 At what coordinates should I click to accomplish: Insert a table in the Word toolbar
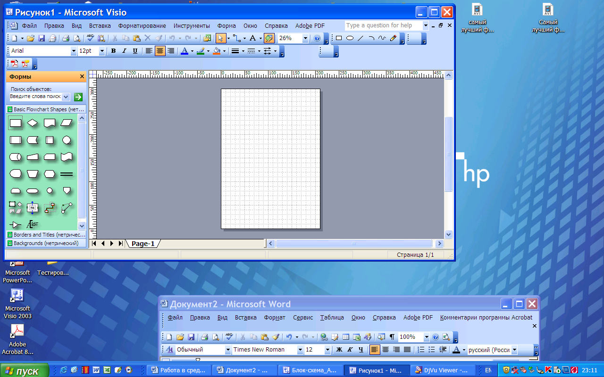345,337
